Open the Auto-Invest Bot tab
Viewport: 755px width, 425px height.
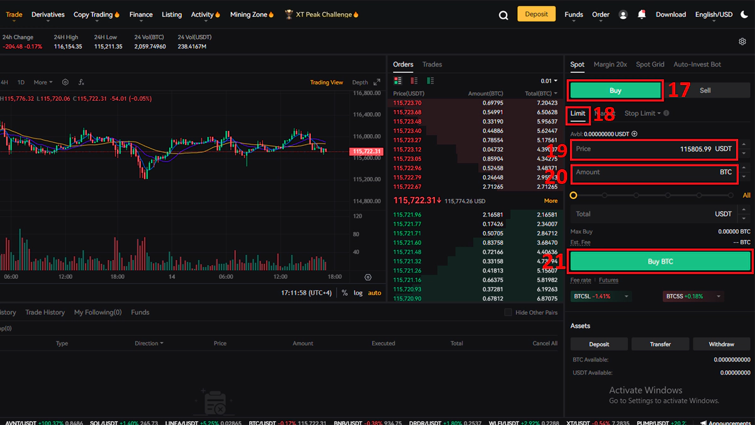click(697, 64)
